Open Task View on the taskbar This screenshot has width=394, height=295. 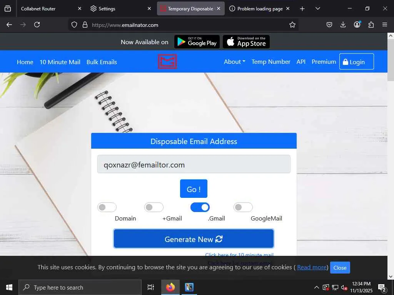coord(151,287)
